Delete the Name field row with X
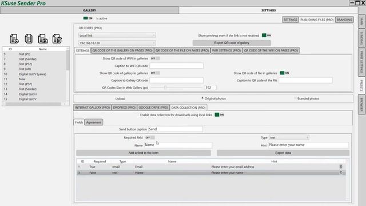Image resolution: width=366 pixels, height=206 pixels. (x=341, y=172)
